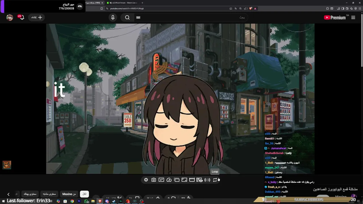The image size is (363, 204).
Task: Open the player enhancer settings gear
Action: click(146, 180)
